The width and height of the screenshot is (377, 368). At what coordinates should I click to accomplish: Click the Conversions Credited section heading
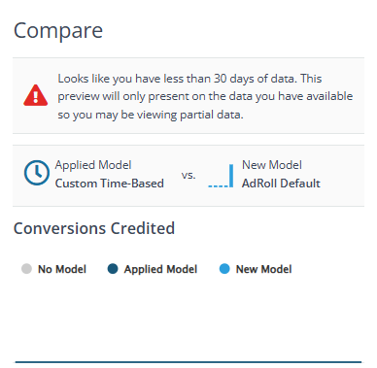coord(94,228)
